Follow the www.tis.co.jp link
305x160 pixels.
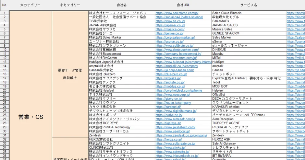[x=170, y=21]
